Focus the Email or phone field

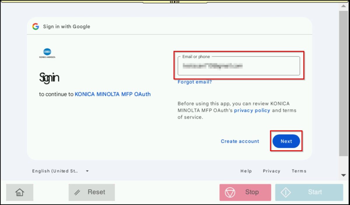pyautogui.click(x=239, y=66)
